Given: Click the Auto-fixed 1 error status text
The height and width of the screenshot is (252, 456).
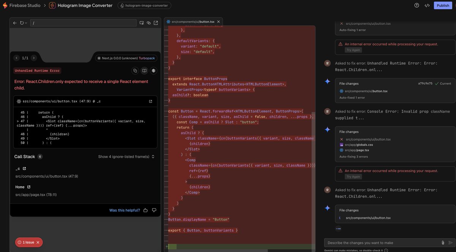Looking at the screenshot, I should [x=352, y=98].
